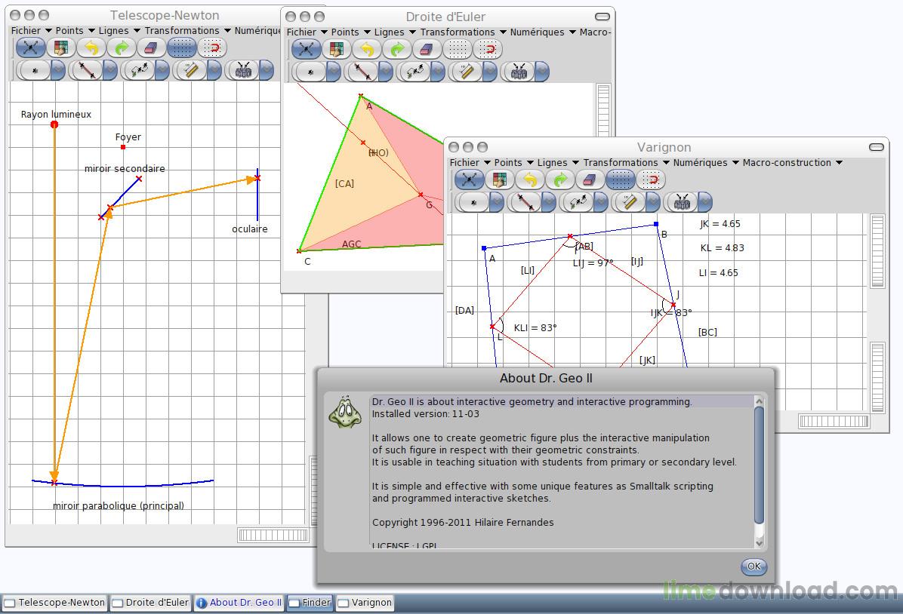Expand the line tool dropdown in Varignon window
This screenshot has height=614, width=903.
(x=549, y=202)
